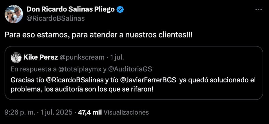
Task: Click the '9:26 p. m.' timestamp
Action: coord(20,112)
